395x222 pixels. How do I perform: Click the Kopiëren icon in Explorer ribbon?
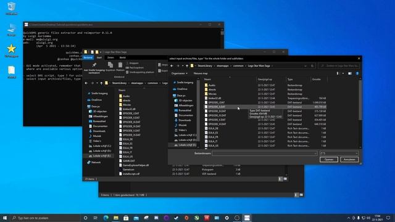point(110,65)
